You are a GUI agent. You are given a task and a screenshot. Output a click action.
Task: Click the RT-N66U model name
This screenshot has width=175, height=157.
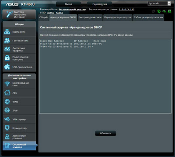[x=28, y=4]
